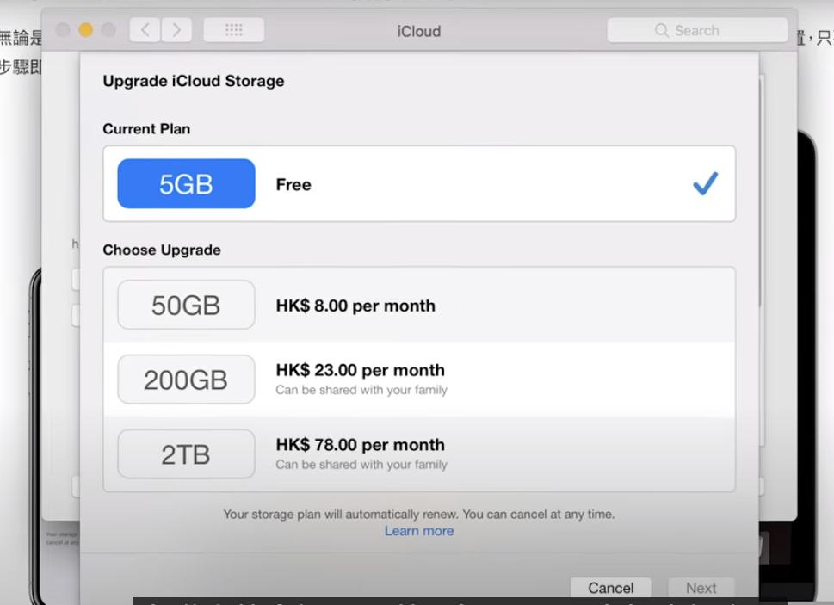
Task: Click the iCloud window title
Action: (x=419, y=31)
